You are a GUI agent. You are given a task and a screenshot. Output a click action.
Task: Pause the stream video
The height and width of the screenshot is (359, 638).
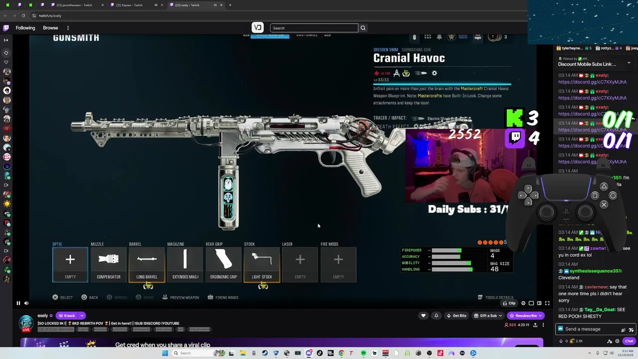click(18, 303)
